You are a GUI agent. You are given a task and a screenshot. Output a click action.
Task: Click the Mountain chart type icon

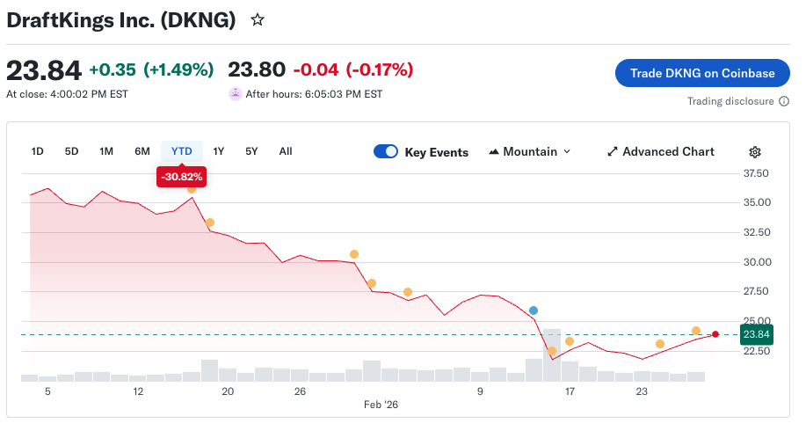pos(493,151)
